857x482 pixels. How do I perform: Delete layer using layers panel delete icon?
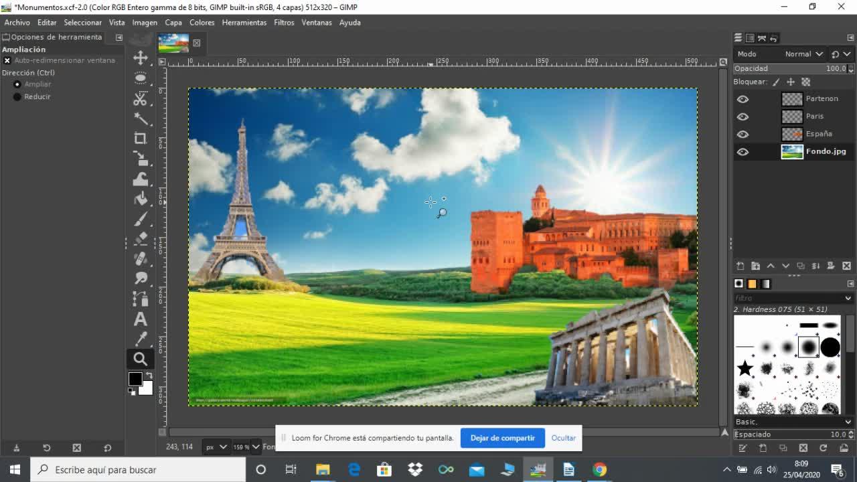pyautogui.click(x=846, y=266)
